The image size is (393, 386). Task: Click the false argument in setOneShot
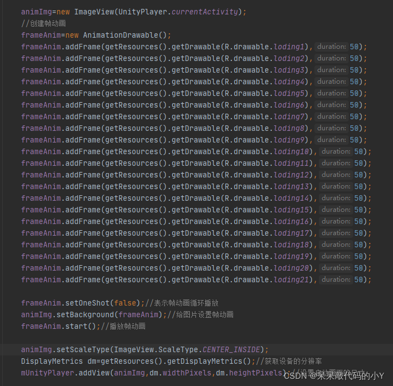[125, 303]
